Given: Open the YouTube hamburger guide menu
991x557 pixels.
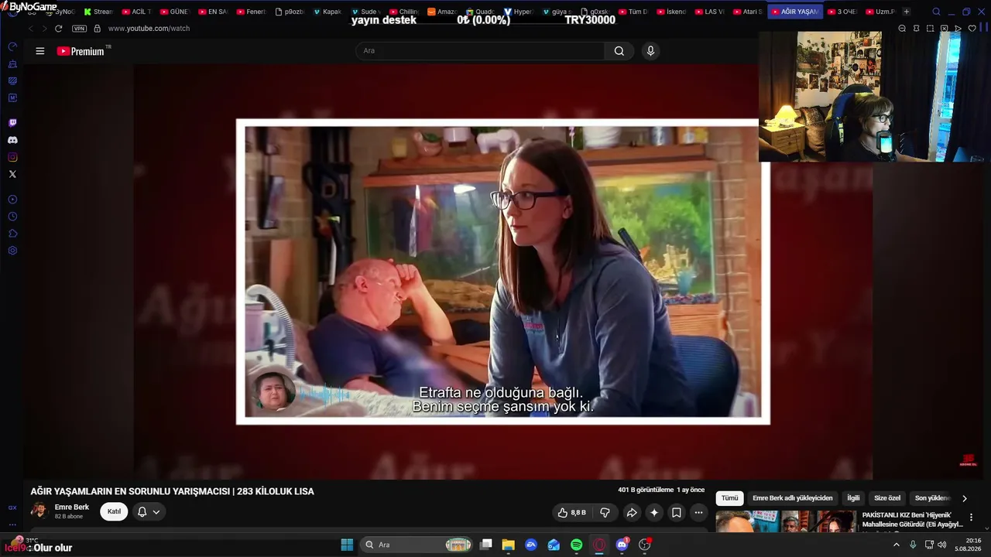Looking at the screenshot, I should (x=40, y=51).
